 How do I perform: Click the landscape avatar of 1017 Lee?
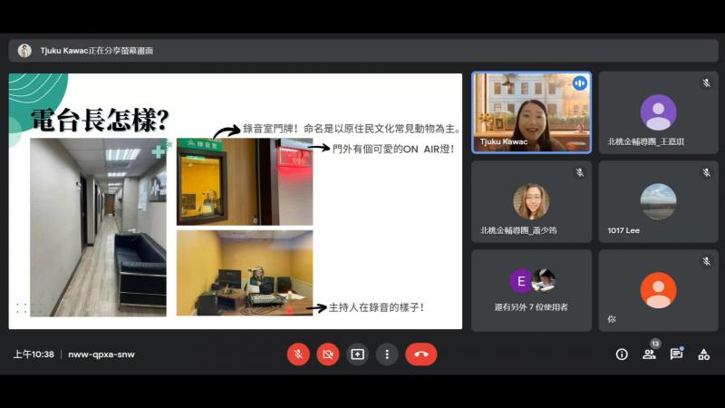point(659,201)
